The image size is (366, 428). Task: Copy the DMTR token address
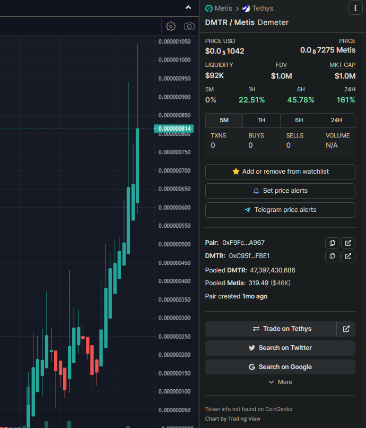point(332,256)
